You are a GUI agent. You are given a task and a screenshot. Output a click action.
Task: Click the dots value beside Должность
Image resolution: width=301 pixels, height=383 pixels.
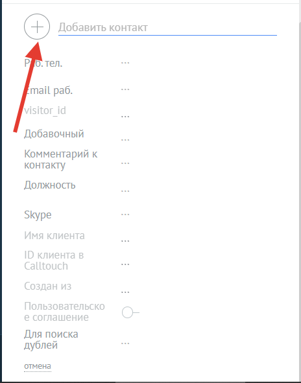125,191
